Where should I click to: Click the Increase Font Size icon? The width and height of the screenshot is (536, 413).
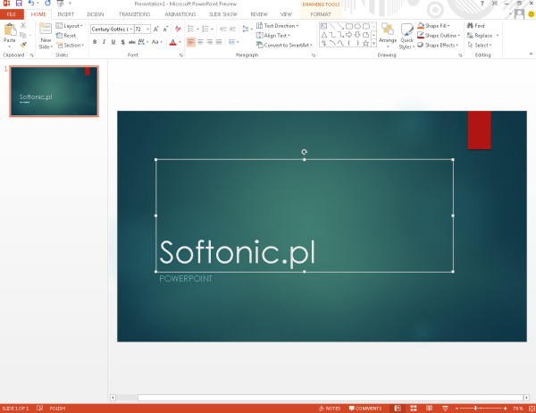(x=156, y=29)
